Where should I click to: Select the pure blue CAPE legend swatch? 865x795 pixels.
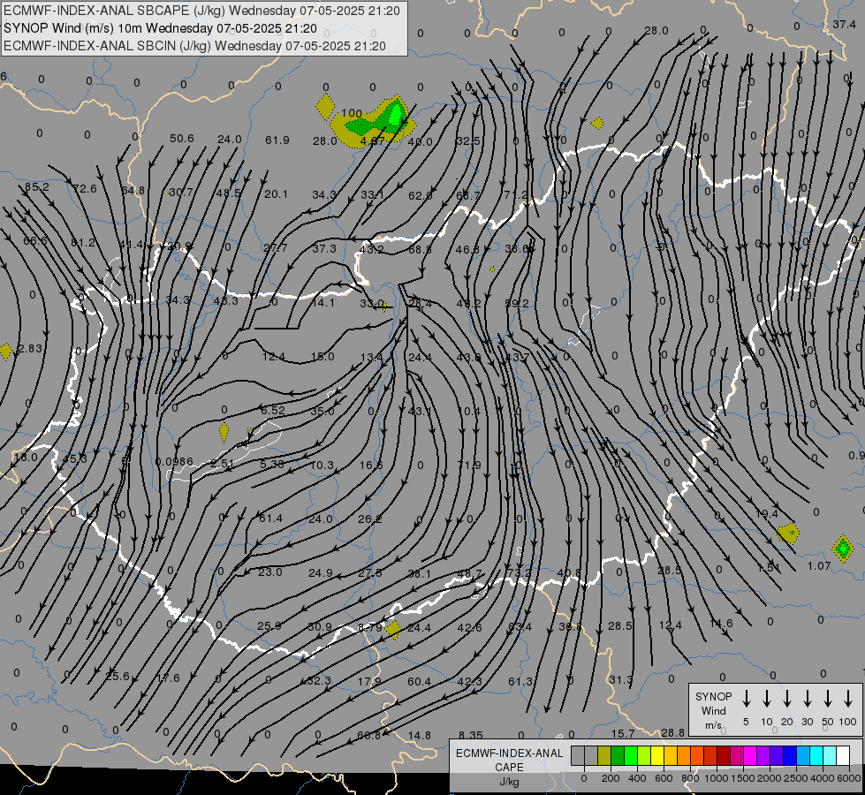click(x=790, y=756)
